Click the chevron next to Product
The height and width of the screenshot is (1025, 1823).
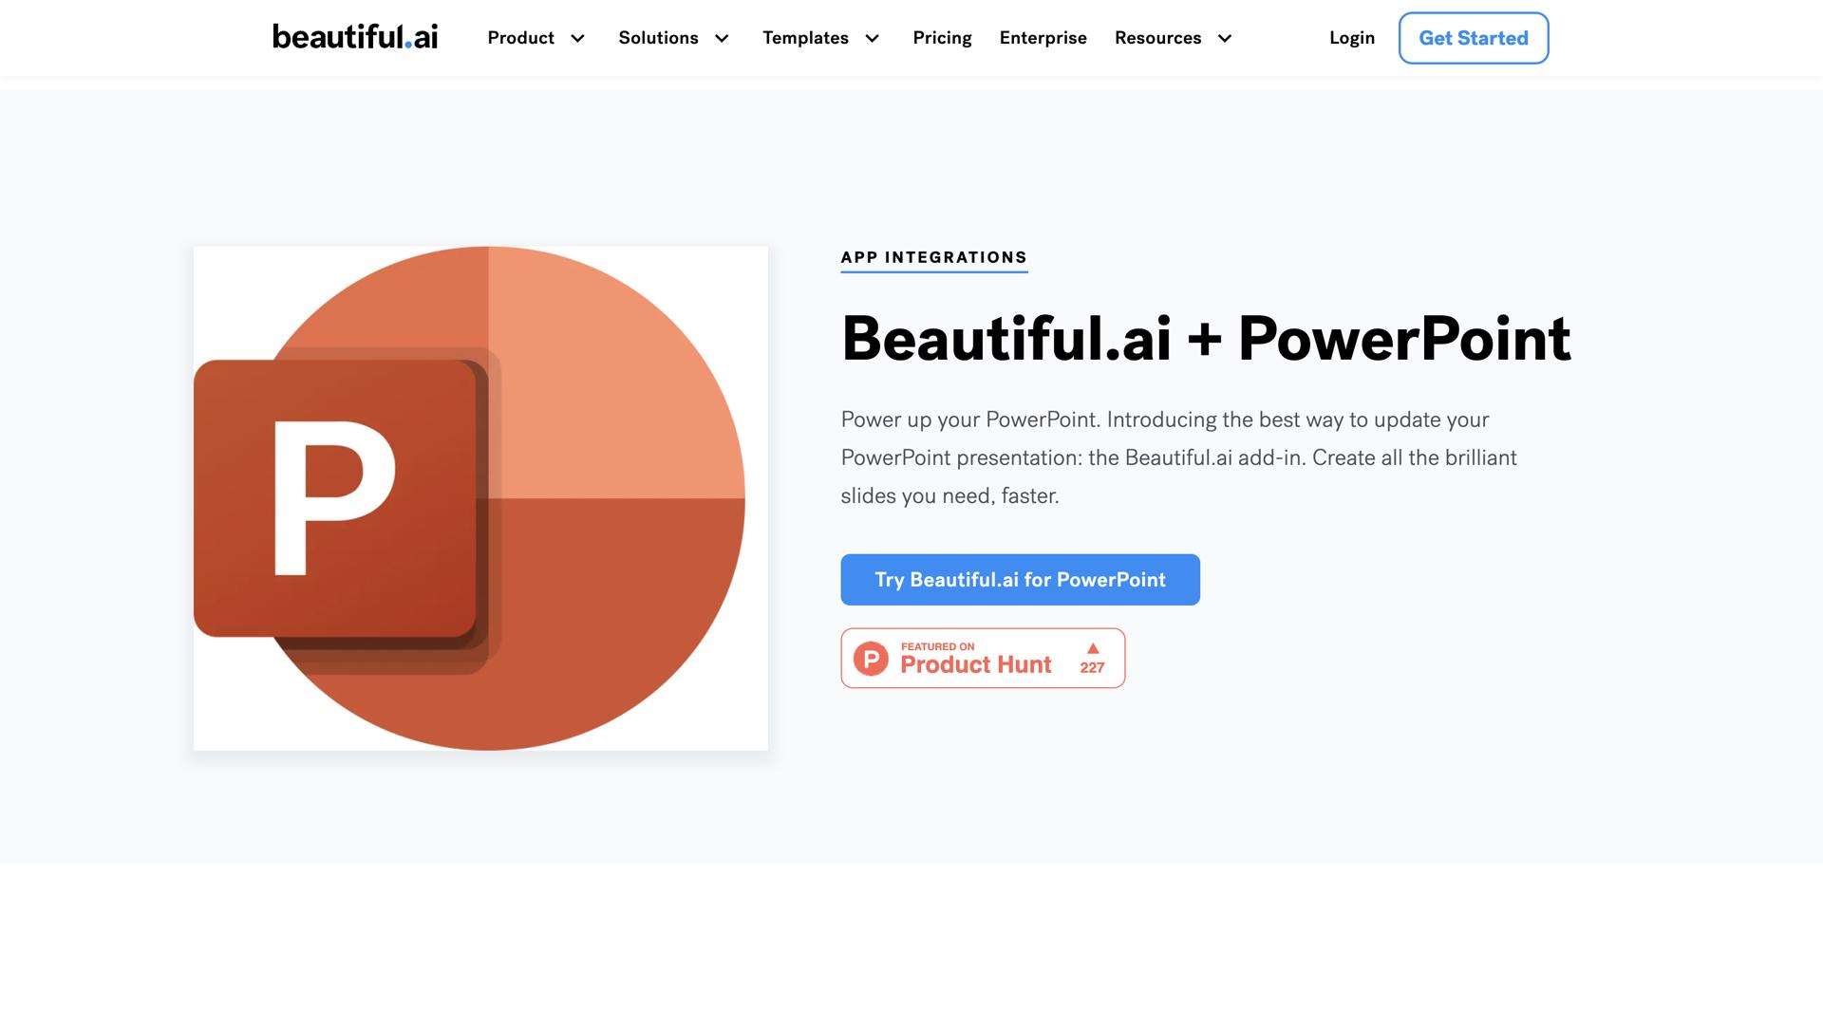tap(578, 39)
